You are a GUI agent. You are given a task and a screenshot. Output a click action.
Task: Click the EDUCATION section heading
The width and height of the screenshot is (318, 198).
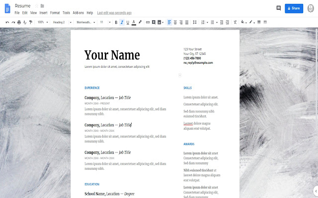[x=92, y=184]
